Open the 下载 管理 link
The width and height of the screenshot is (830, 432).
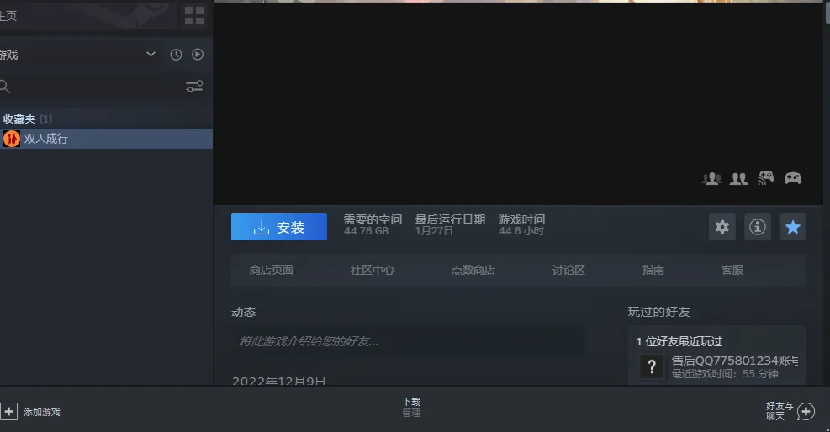[411, 408]
